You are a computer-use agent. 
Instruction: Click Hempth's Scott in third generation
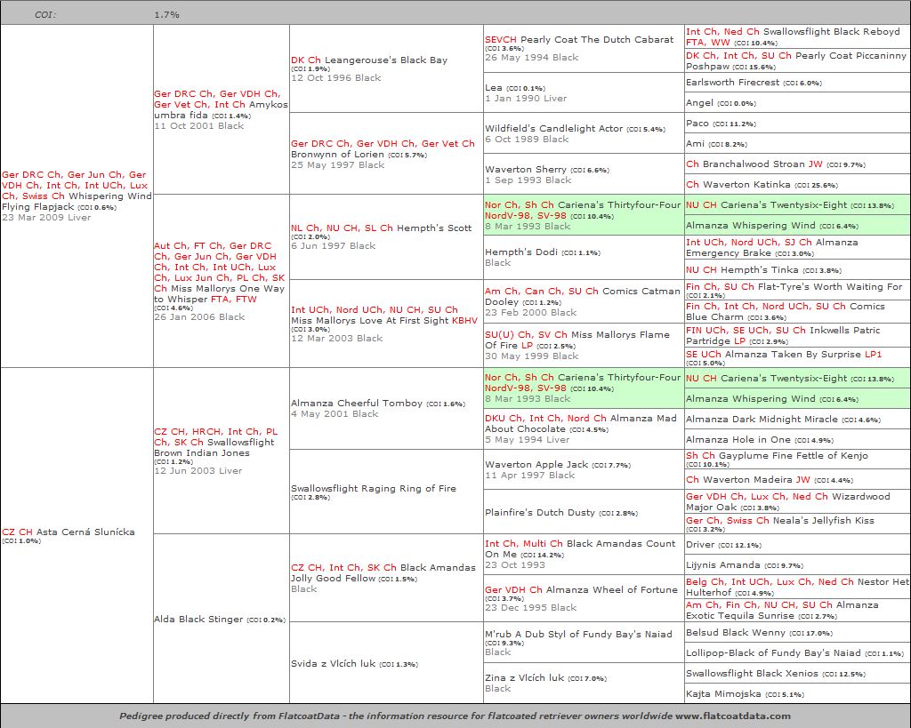point(433,228)
